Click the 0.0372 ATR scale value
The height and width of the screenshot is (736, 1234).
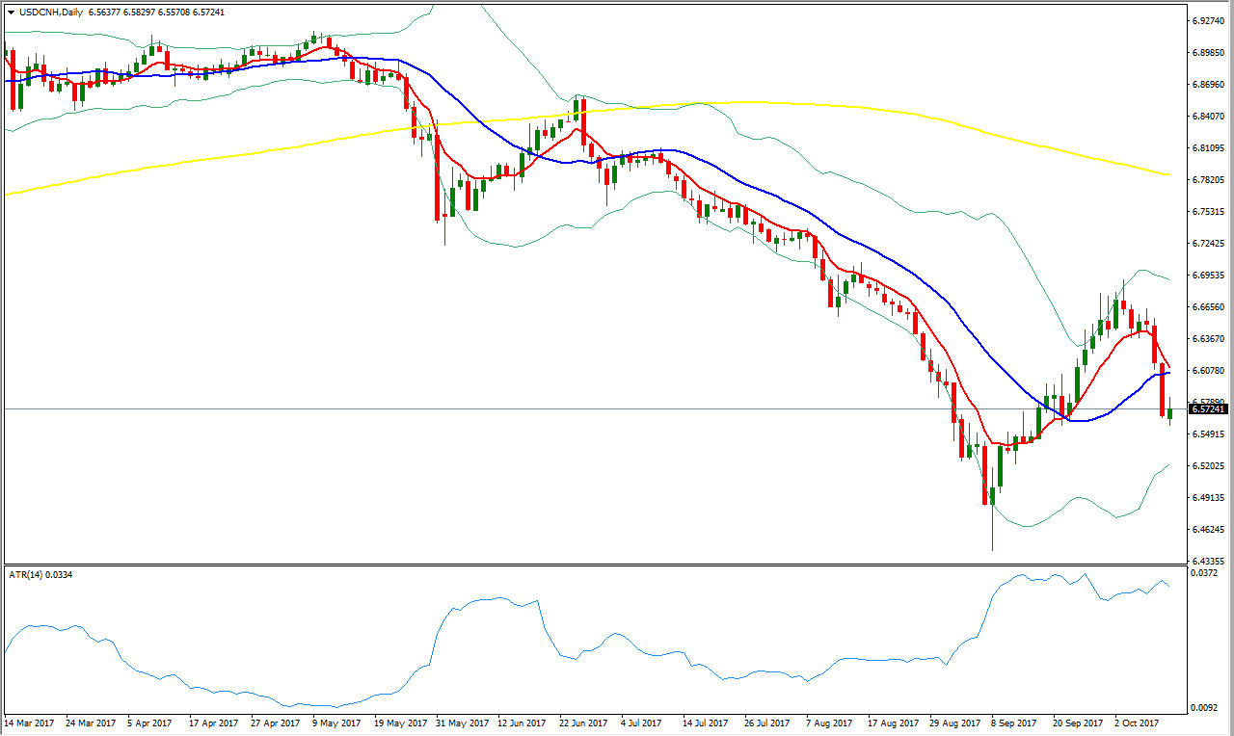1205,572
